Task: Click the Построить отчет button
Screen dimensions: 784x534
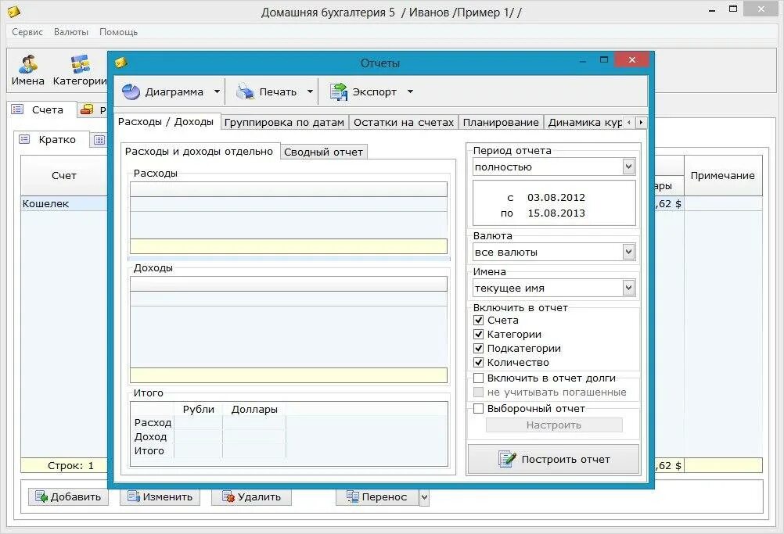Action: (553, 459)
